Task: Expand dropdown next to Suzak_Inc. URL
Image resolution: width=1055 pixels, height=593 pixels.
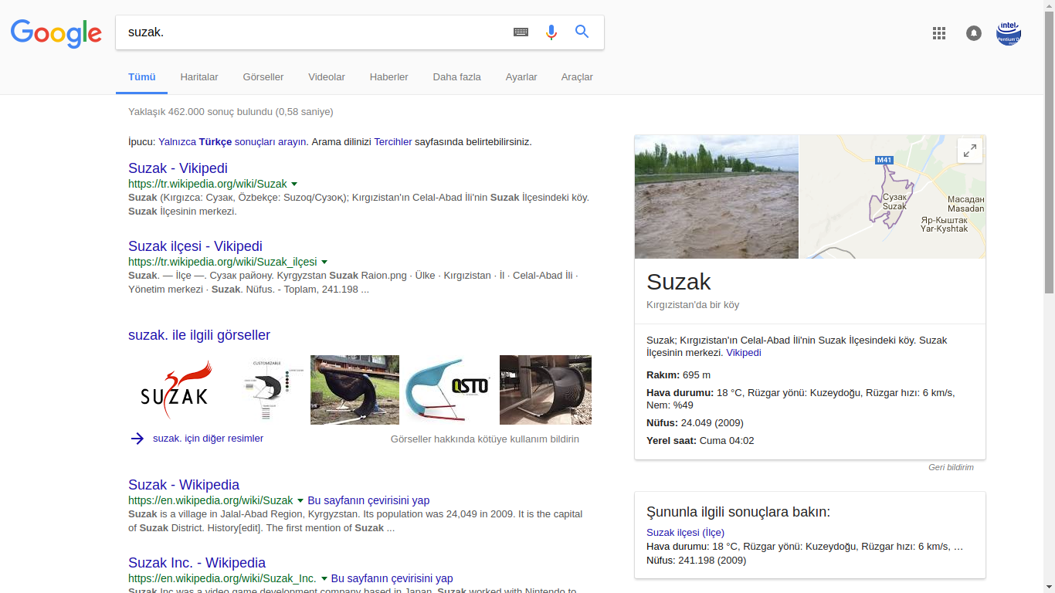Action: 324,579
